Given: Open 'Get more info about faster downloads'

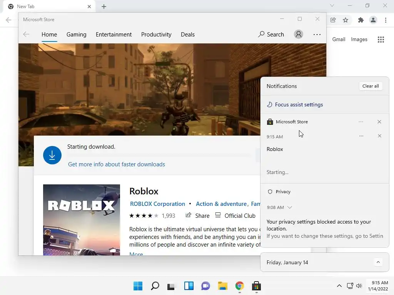Looking at the screenshot, I should 117,164.
